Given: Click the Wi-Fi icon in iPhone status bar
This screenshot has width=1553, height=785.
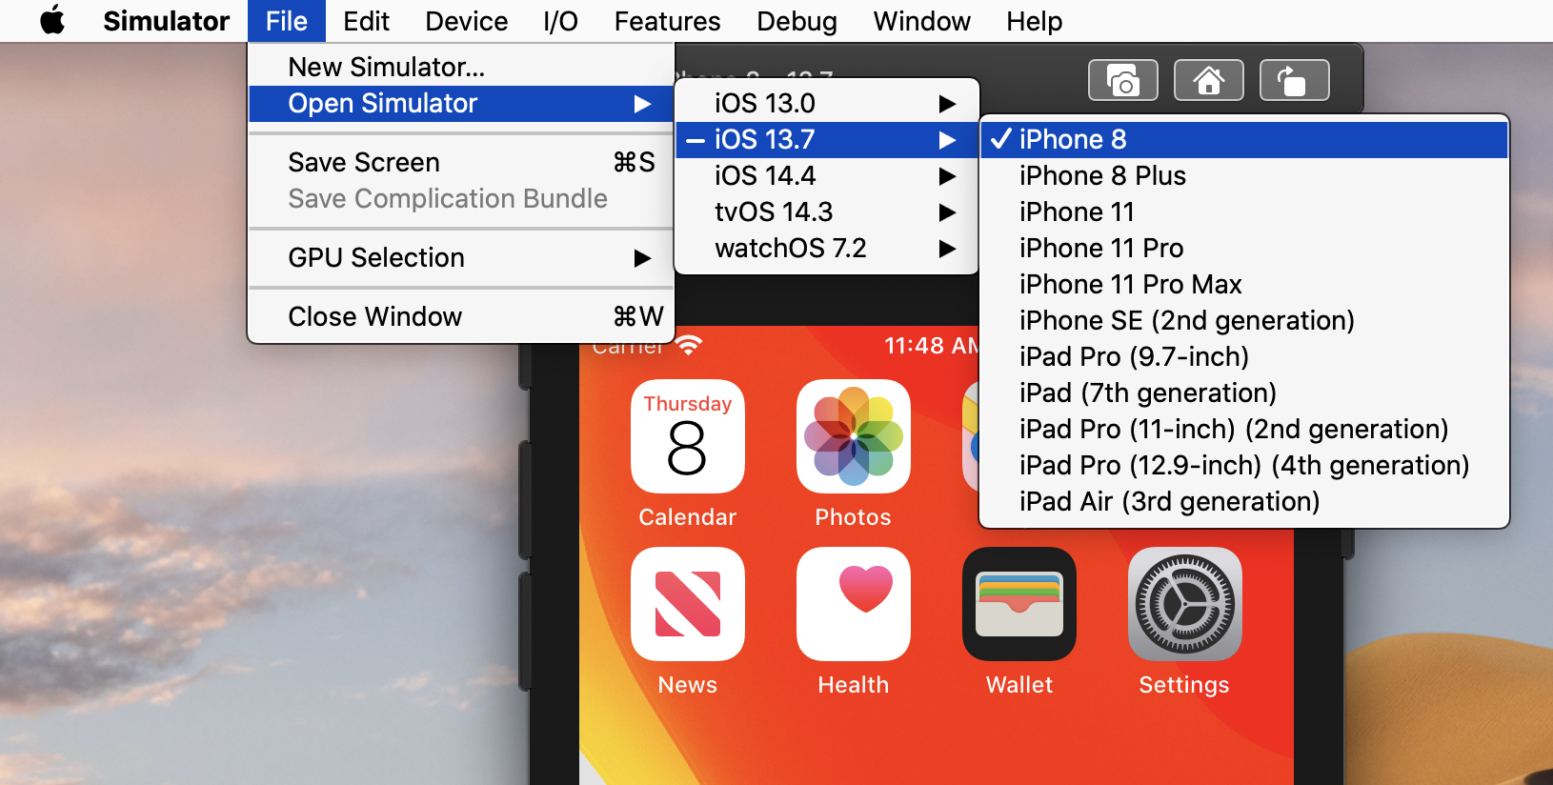Looking at the screenshot, I should click(689, 346).
